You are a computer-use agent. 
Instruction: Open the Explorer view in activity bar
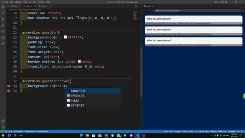pyautogui.click(x=3, y=7)
